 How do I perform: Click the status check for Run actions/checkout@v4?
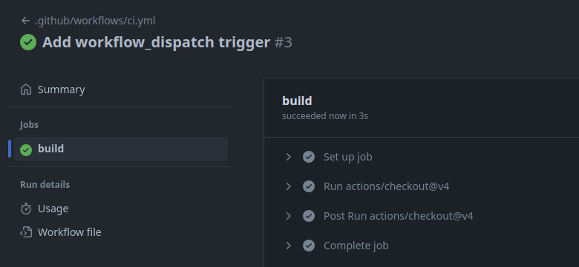(309, 186)
